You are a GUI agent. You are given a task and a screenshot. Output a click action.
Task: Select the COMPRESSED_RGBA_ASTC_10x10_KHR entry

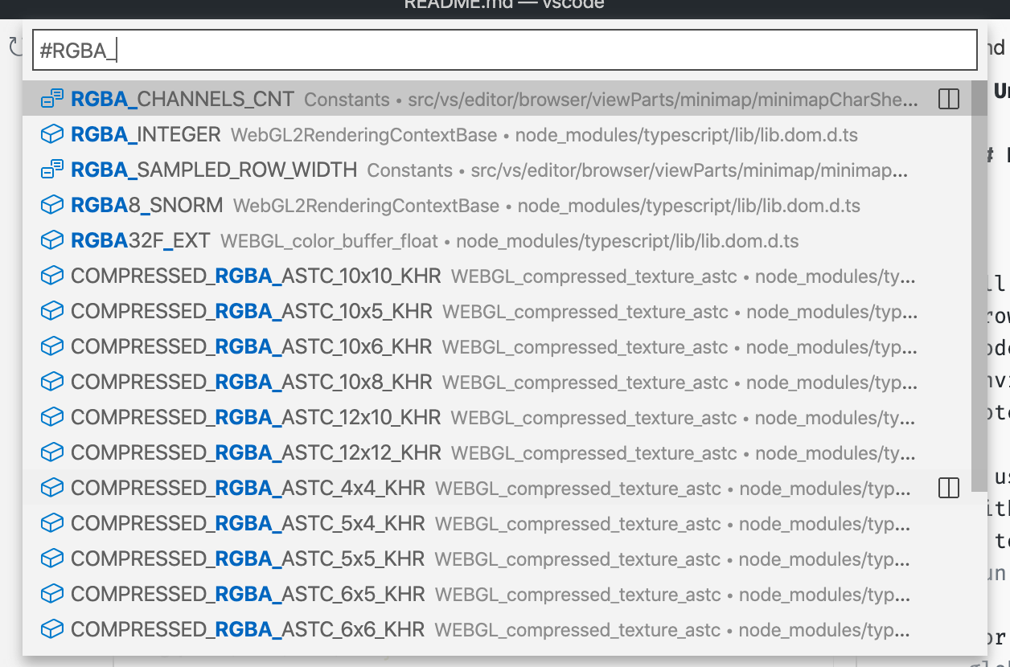pyautogui.click(x=322, y=276)
